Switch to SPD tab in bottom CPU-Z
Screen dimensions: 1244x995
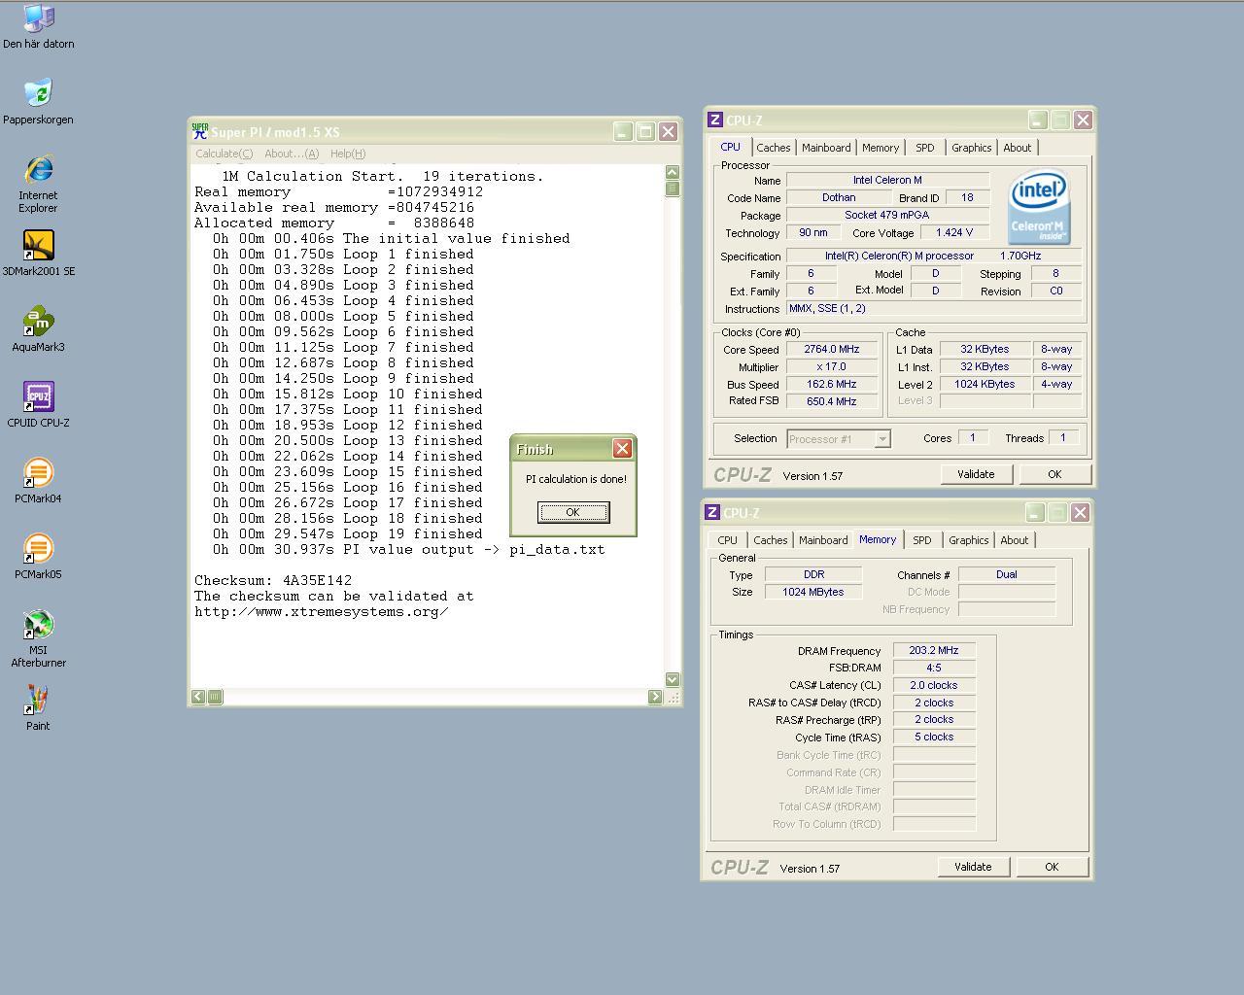point(922,540)
